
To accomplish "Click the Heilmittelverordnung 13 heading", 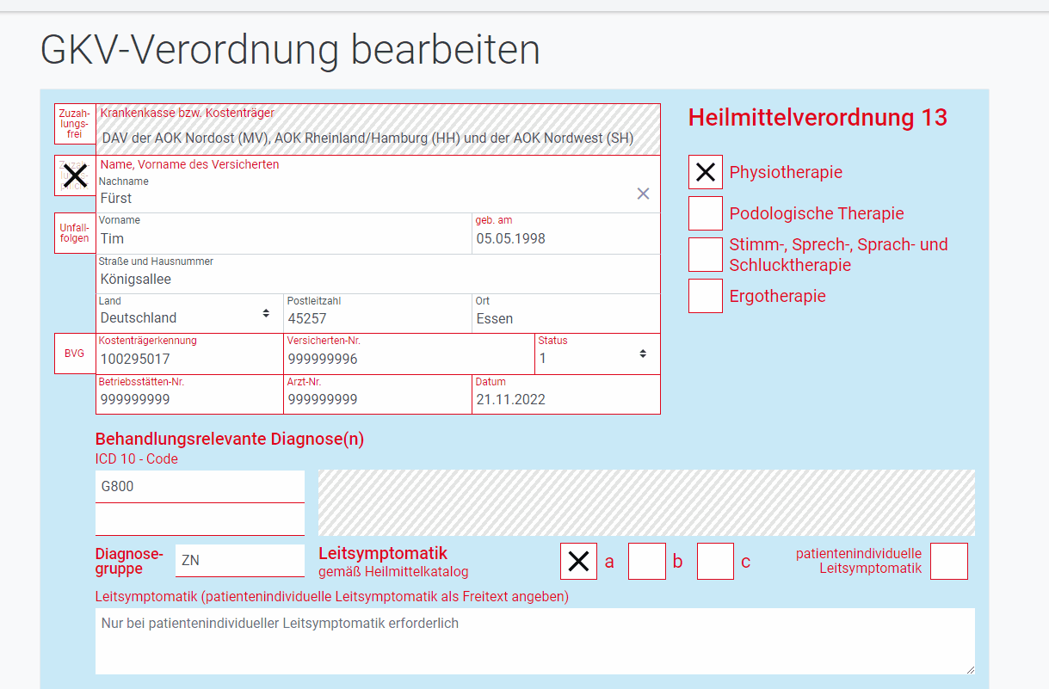I will (818, 118).
